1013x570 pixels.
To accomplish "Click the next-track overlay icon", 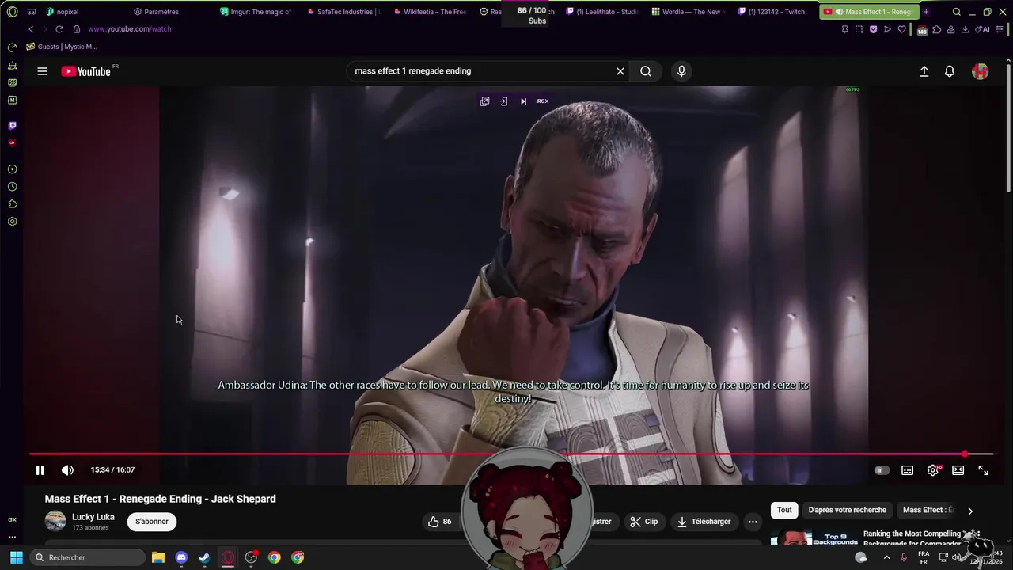I will tap(523, 101).
